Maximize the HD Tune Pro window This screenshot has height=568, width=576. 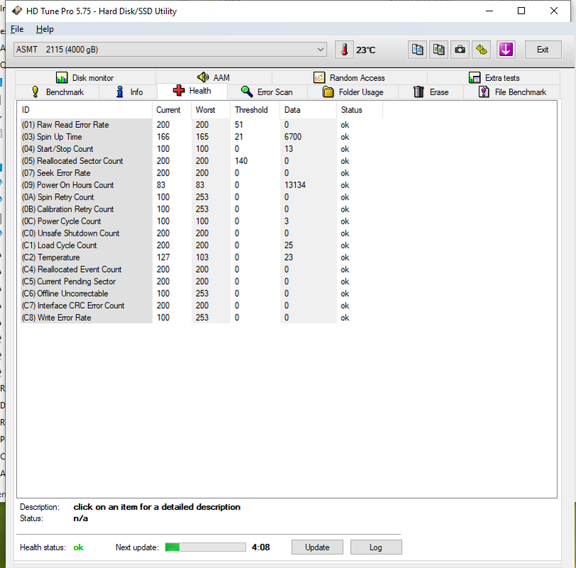(x=521, y=11)
